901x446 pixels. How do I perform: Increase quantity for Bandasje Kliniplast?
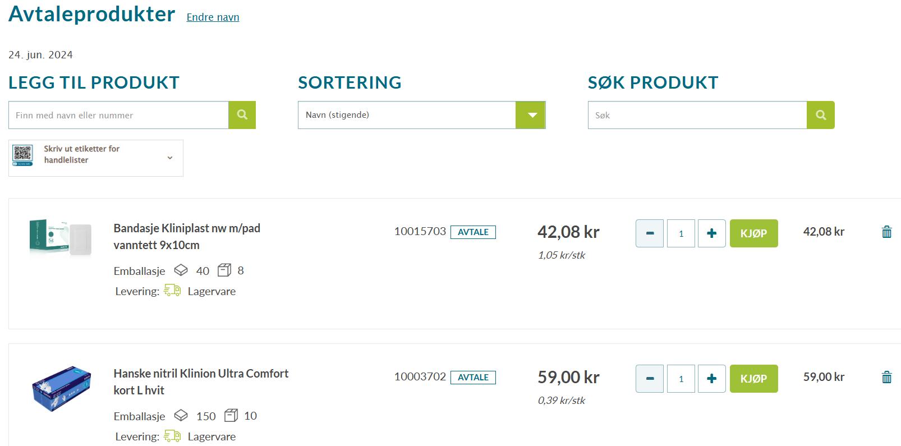tap(711, 233)
